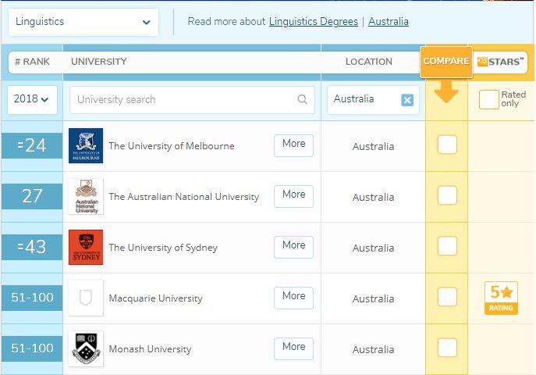Clear the Australia location filter with X
Image resolution: width=536 pixels, height=375 pixels.
(x=407, y=100)
